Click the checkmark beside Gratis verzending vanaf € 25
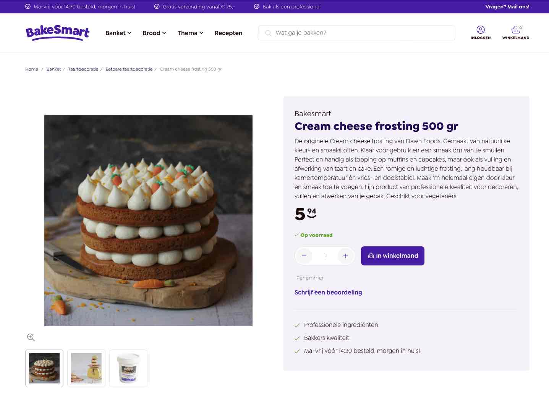Screen dimensions: 549x393 point(157,6)
